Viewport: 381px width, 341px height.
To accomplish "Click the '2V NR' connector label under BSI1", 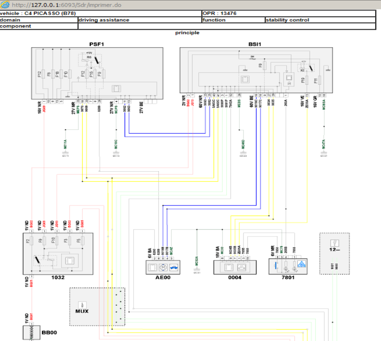I will 184,101.
